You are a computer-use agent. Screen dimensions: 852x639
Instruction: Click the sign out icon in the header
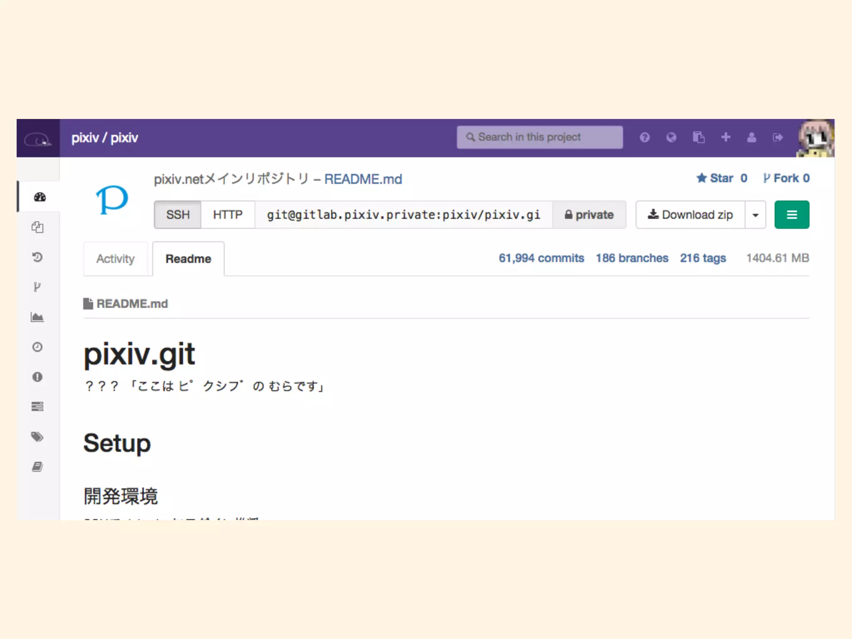pos(778,137)
